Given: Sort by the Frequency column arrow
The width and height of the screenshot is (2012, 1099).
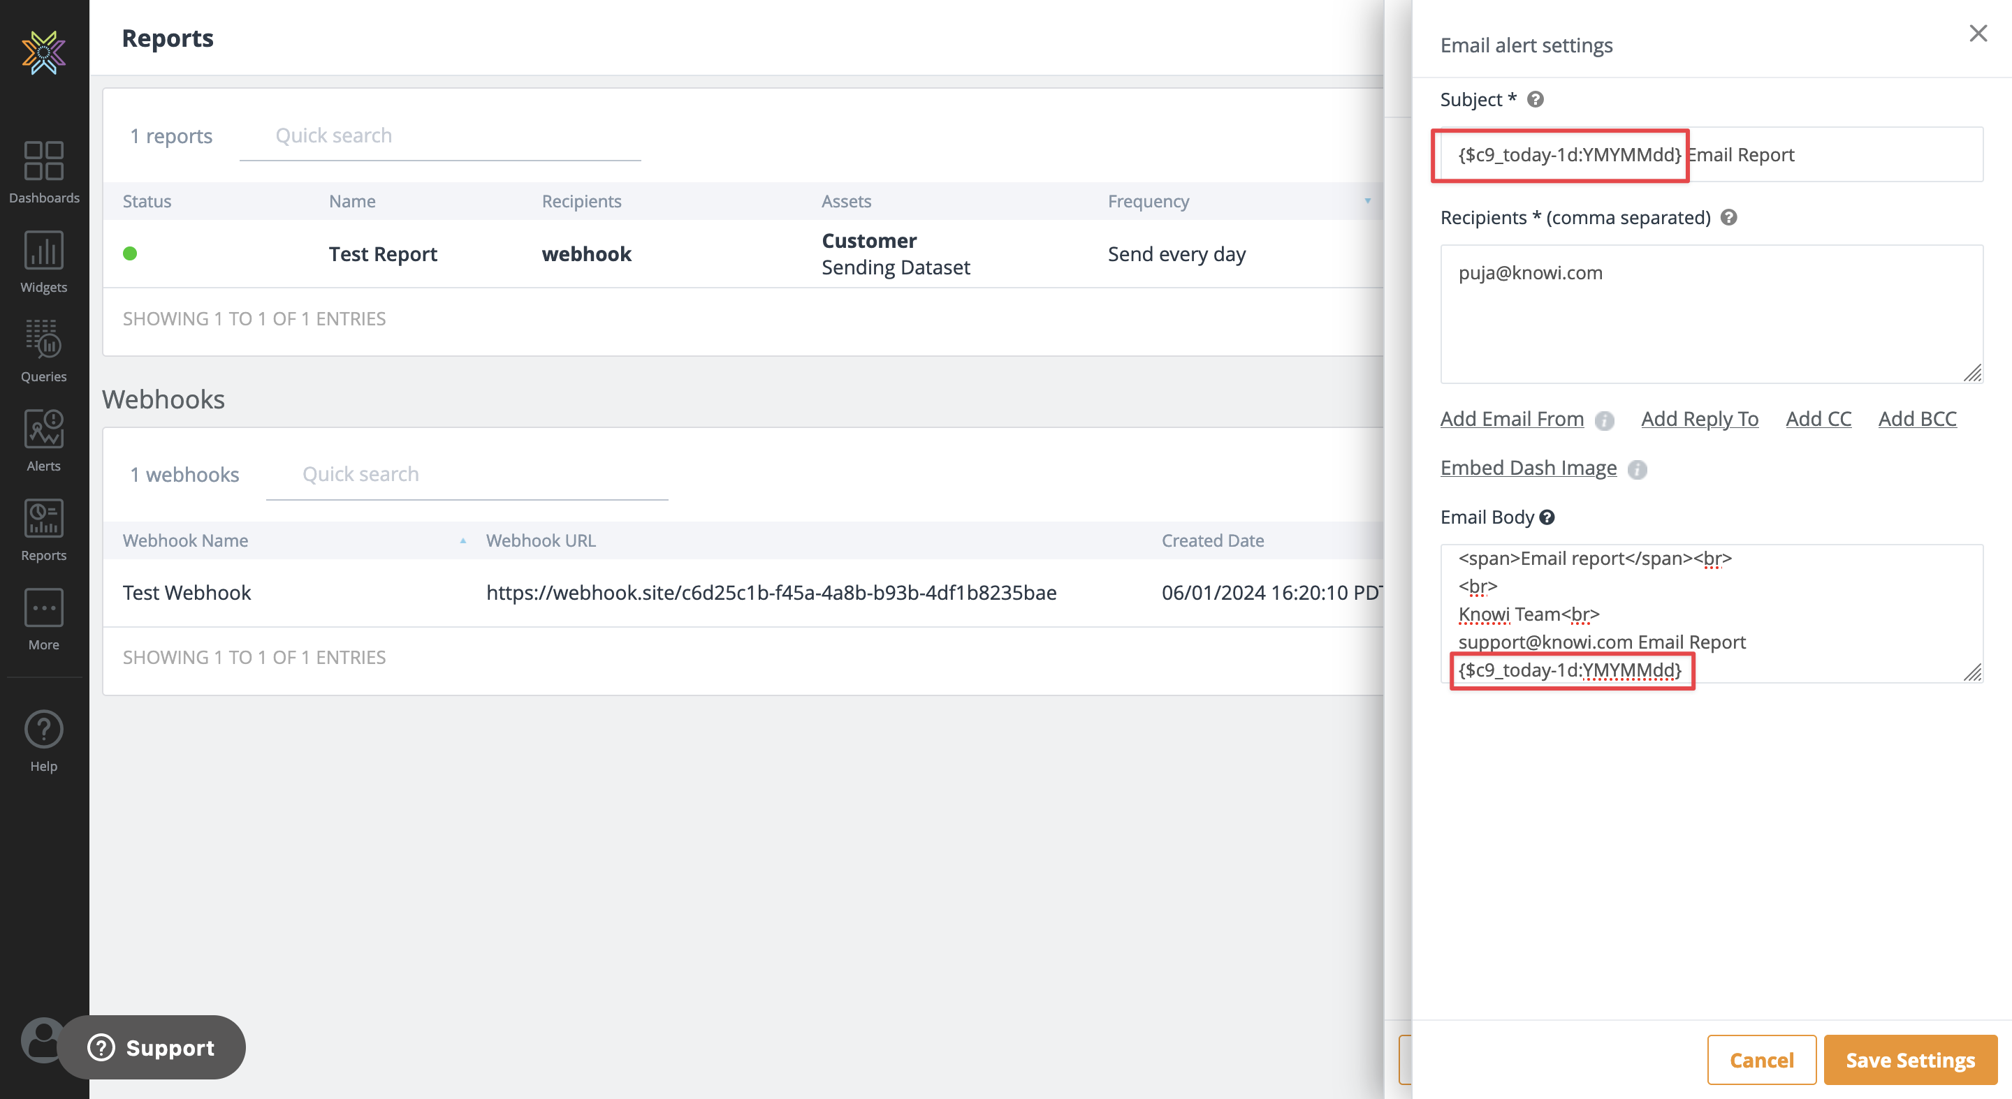Looking at the screenshot, I should coord(1367,201).
